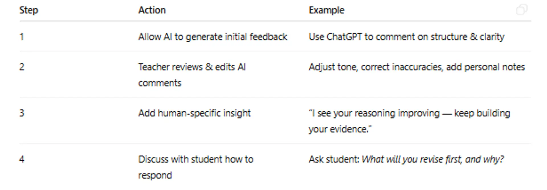Screen dimensions: 547x190
Task: Select step number 4 cell
Action: (x=22, y=159)
